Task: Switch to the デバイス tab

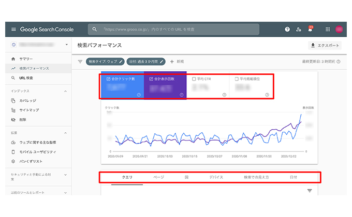Action: tap(216, 177)
